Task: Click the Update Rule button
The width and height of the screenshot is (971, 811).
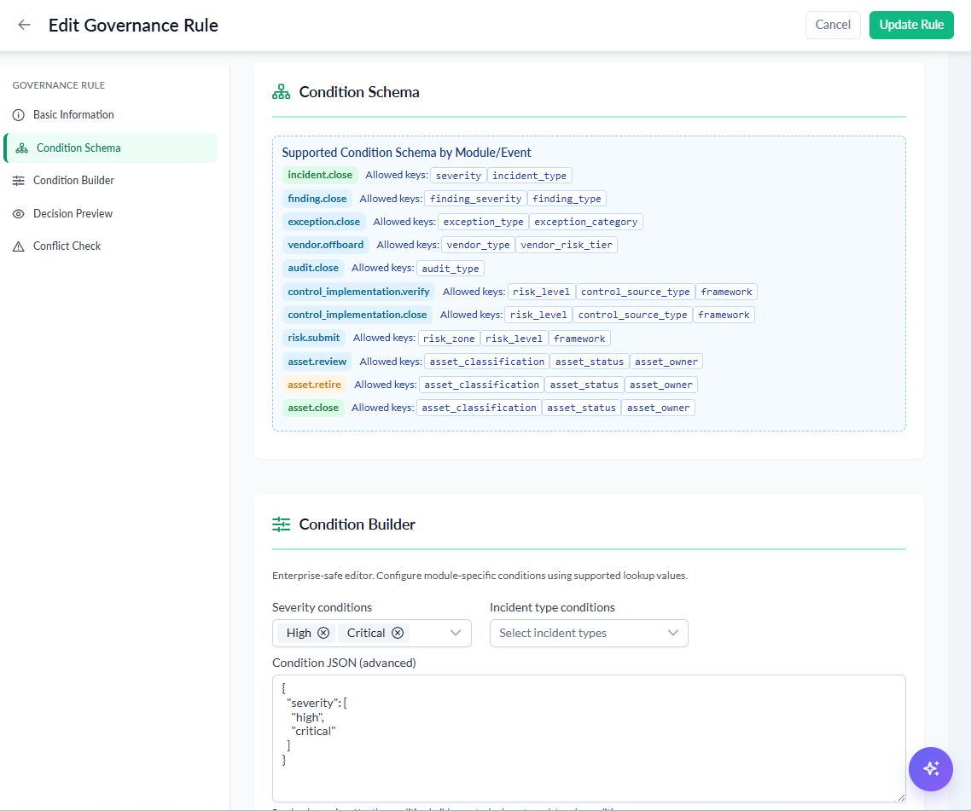Action: pyautogui.click(x=911, y=25)
